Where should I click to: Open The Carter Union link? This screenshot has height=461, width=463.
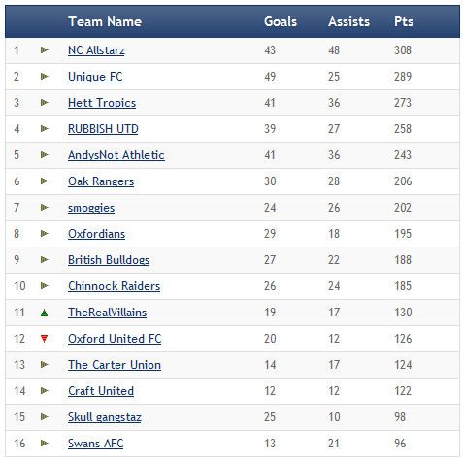tap(115, 365)
